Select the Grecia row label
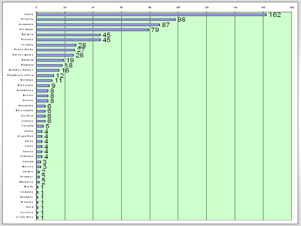 tap(28, 100)
